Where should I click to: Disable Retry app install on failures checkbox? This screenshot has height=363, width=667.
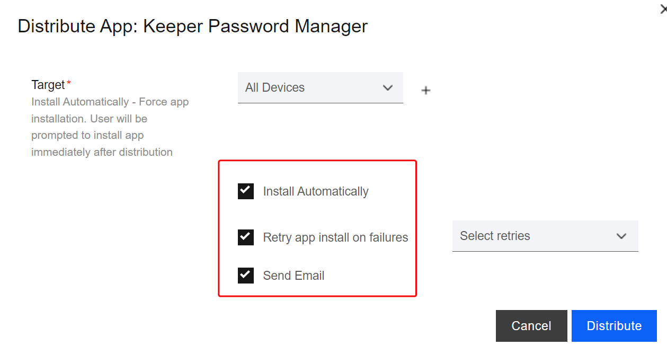click(246, 237)
